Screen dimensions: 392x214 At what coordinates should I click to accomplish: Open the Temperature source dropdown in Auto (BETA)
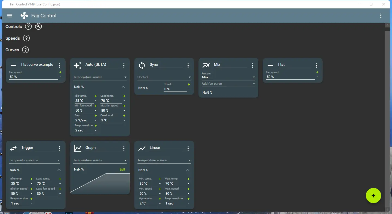tap(100, 77)
